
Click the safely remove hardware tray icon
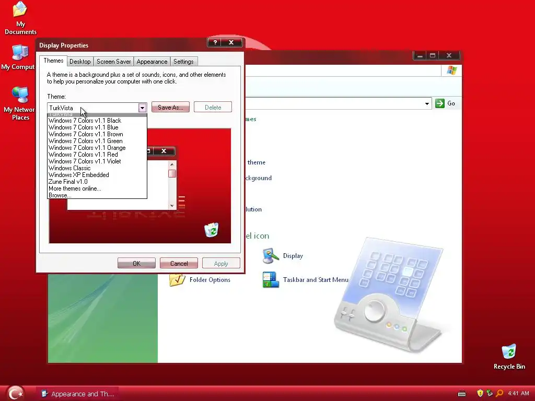pyautogui.click(x=489, y=394)
